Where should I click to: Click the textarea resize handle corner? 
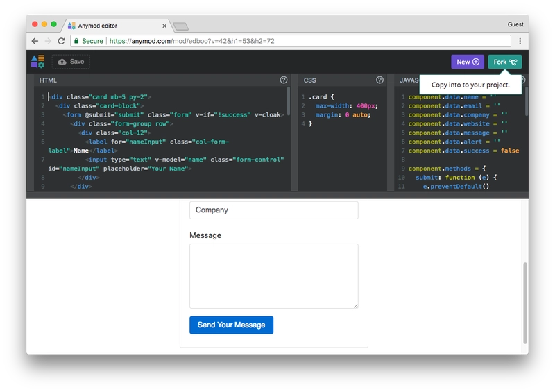pos(355,305)
